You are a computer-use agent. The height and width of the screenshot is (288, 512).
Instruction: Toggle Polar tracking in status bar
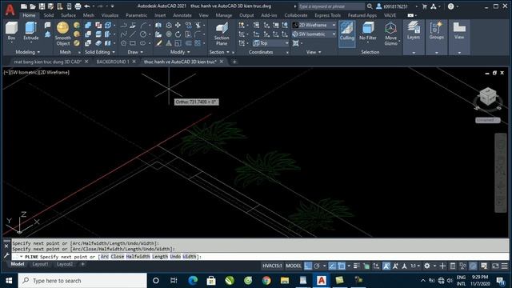tap(317, 266)
